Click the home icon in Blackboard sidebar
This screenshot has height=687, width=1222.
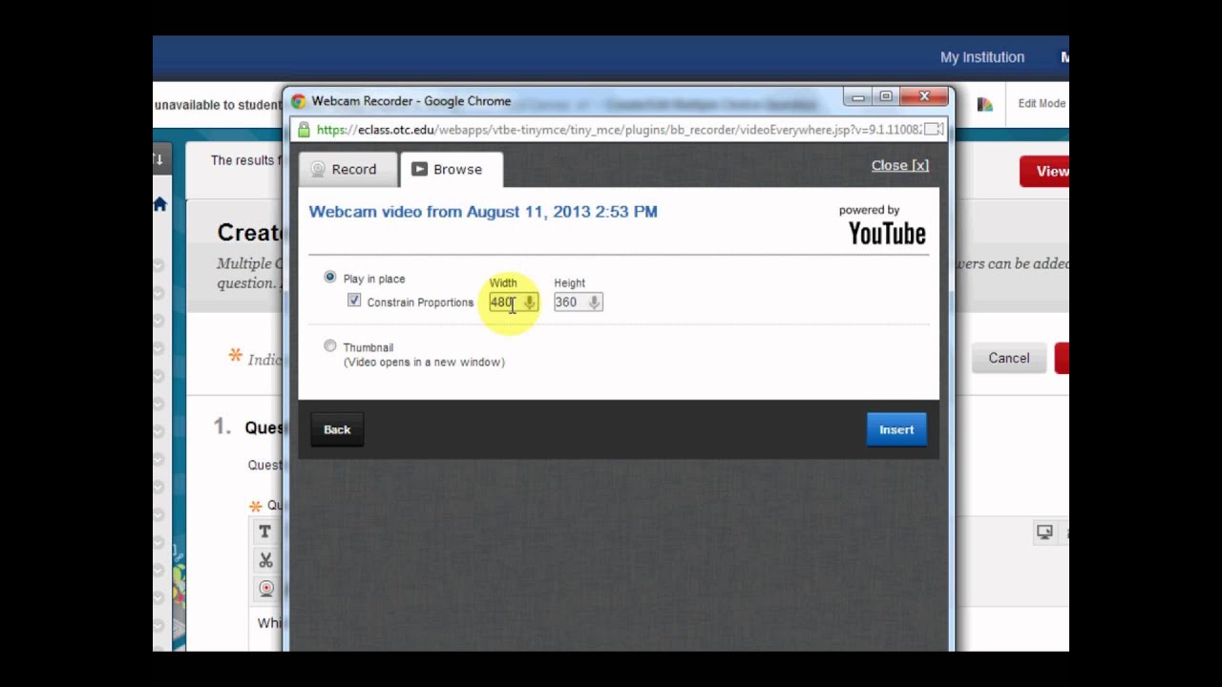[x=159, y=204]
